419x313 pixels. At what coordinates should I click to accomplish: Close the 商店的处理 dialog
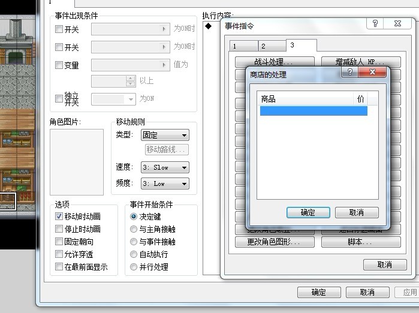pyautogui.click(x=372, y=72)
